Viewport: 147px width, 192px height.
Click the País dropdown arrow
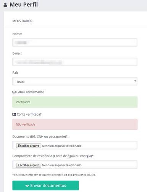(135, 81)
